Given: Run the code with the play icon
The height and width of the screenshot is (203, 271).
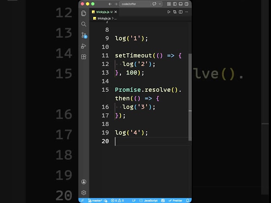Looking at the screenshot, I should pyautogui.click(x=169, y=12).
